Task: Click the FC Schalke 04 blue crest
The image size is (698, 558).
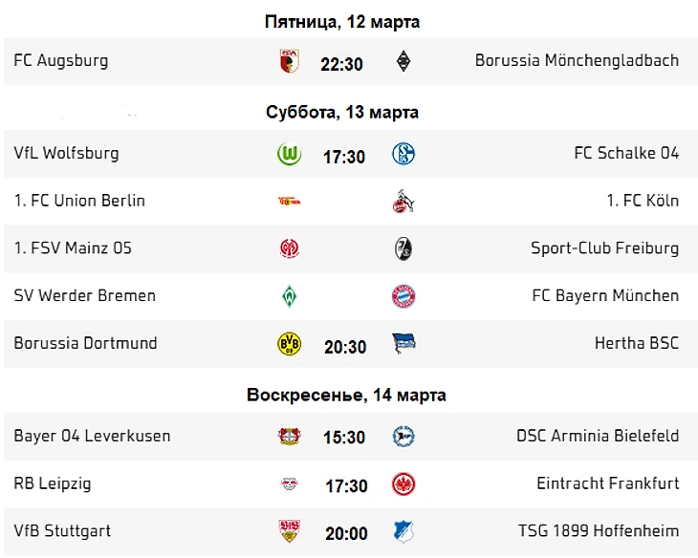Action: [x=404, y=155]
